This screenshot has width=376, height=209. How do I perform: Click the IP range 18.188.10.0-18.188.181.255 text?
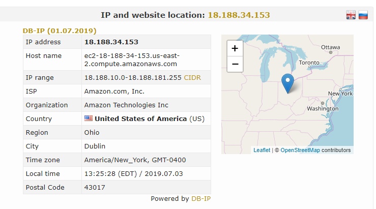[132, 78]
